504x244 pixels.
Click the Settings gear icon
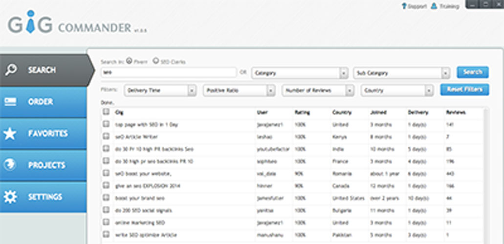pos(10,197)
